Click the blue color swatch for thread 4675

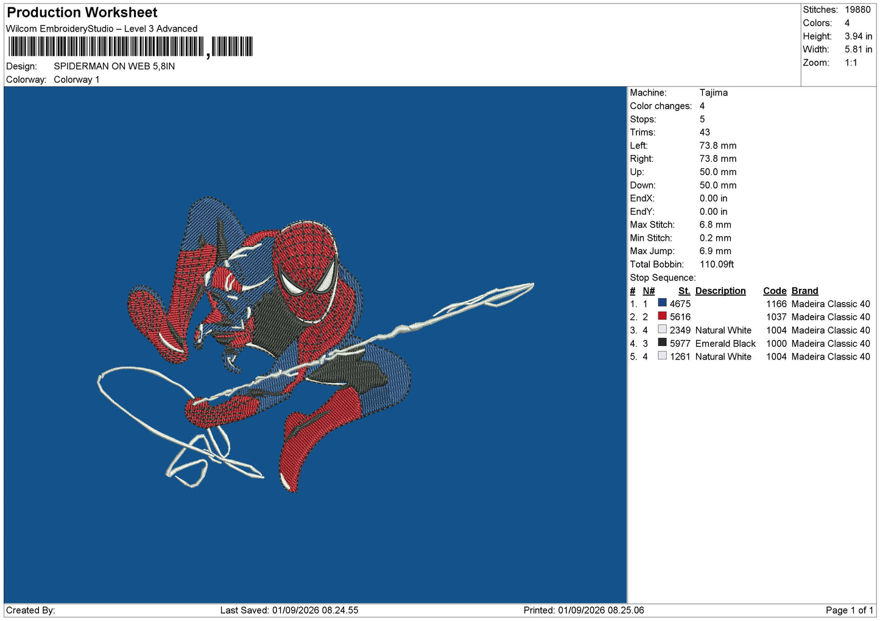pyautogui.click(x=662, y=303)
